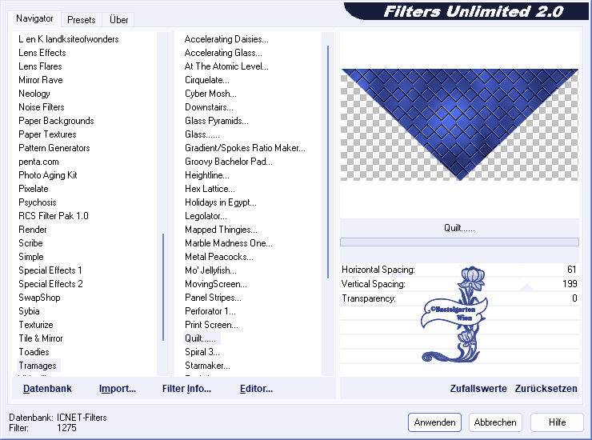
Task: Select Special Effects 1 category
Action: click(50, 270)
